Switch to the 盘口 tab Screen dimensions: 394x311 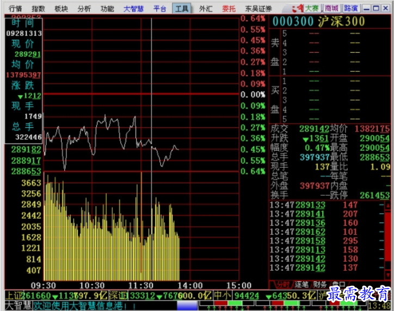(338, 284)
